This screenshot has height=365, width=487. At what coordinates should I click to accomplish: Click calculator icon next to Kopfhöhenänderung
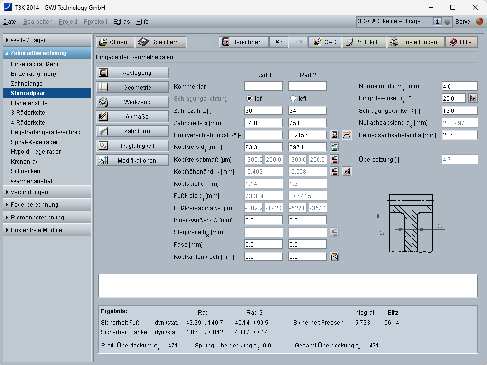[x=346, y=171]
